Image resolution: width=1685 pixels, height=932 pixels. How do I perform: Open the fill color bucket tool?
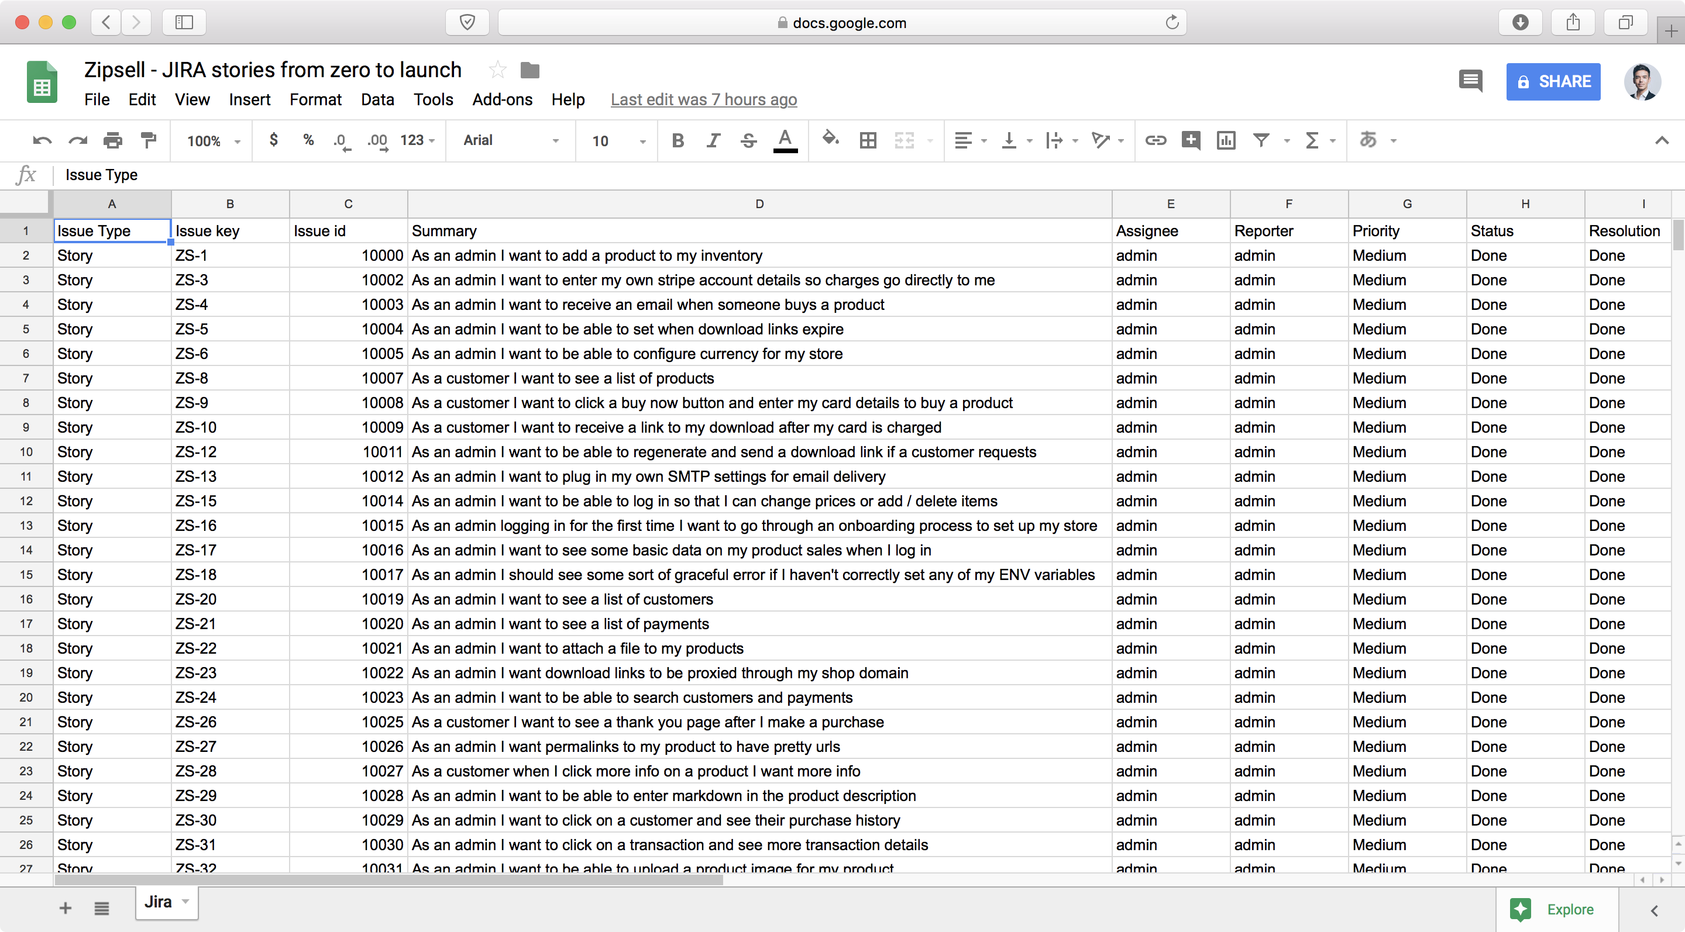click(x=830, y=139)
